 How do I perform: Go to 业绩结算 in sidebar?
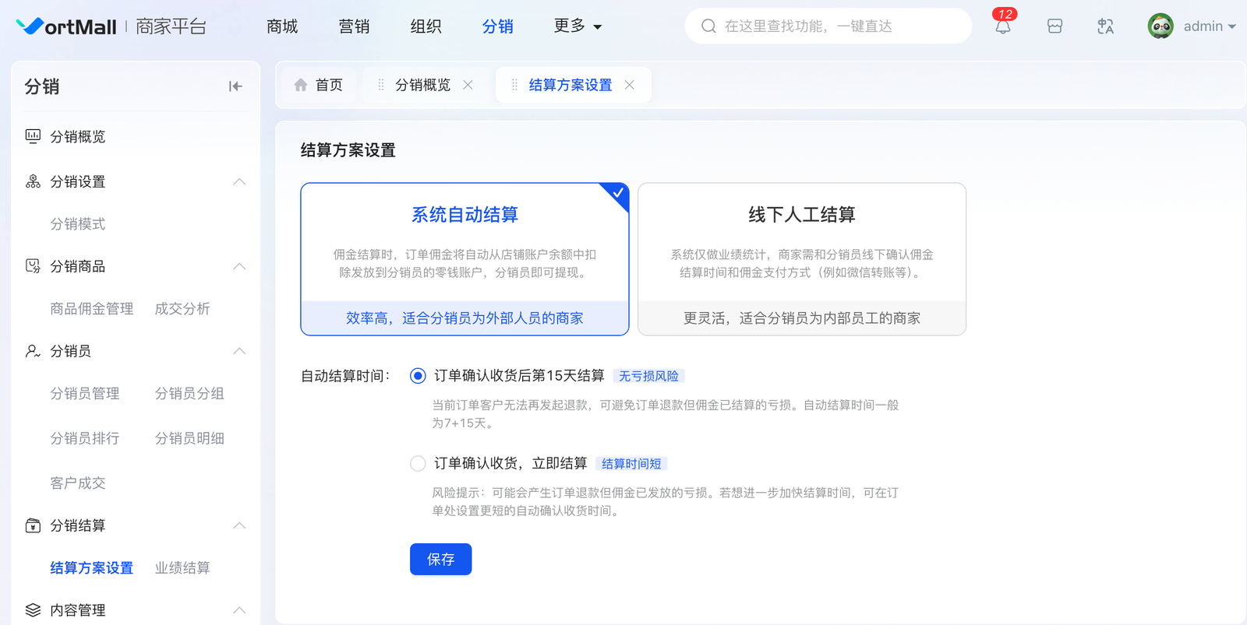click(182, 568)
